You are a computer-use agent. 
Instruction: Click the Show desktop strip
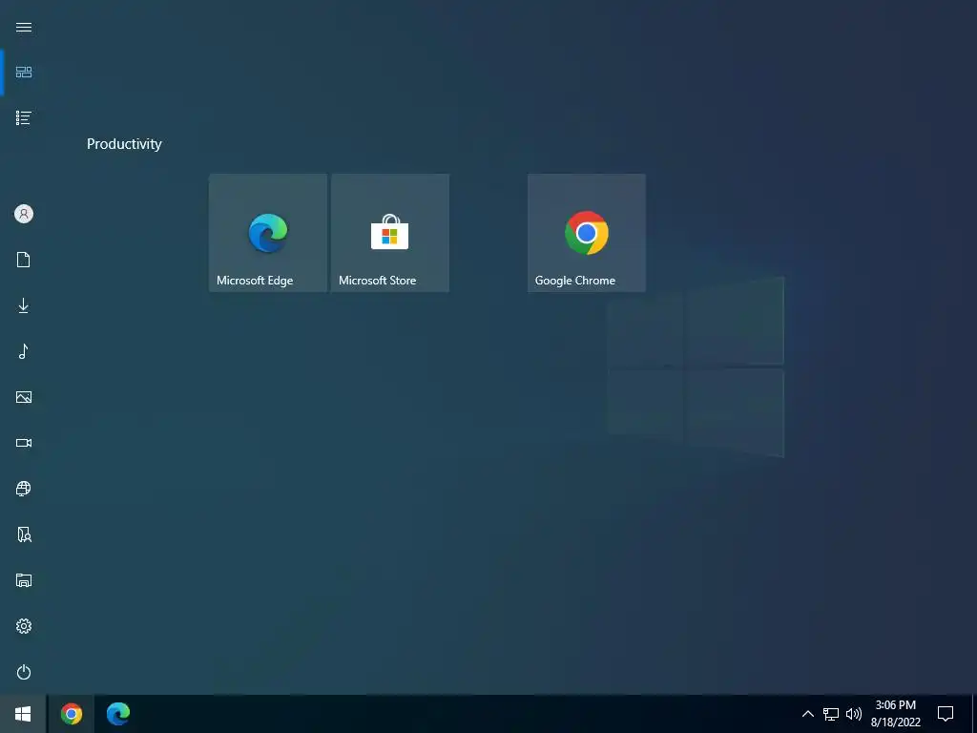tap(974, 714)
